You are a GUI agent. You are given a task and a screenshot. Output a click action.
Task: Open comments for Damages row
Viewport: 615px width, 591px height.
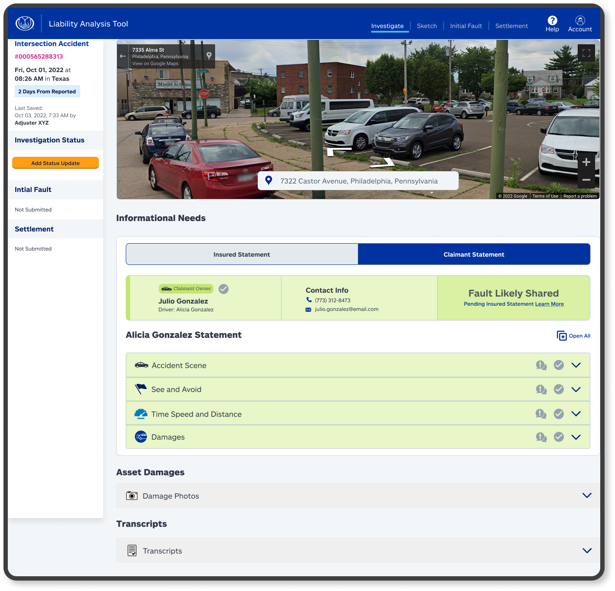pyautogui.click(x=541, y=437)
